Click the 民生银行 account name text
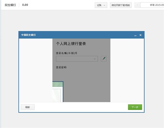Image resolution: width=164 pixels, height=128 pixels. tap(10, 5)
